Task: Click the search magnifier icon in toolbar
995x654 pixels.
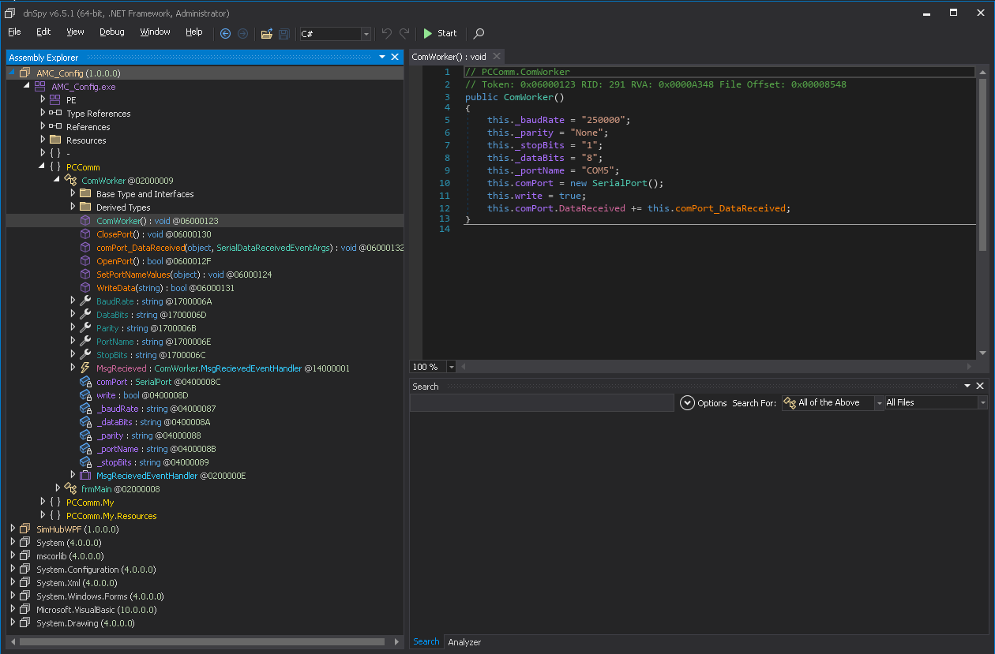Action: coord(479,33)
